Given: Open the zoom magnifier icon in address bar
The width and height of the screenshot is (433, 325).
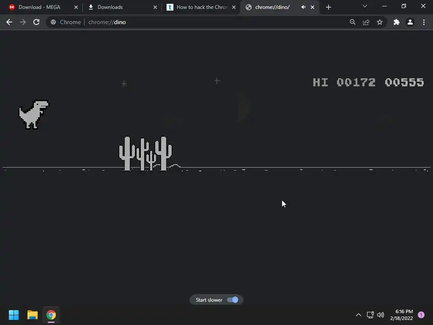Looking at the screenshot, I should pos(352,22).
